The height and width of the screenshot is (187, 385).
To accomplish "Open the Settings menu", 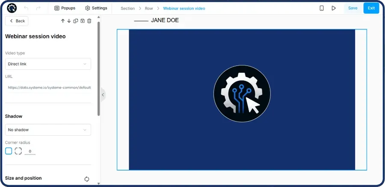I will (96, 8).
